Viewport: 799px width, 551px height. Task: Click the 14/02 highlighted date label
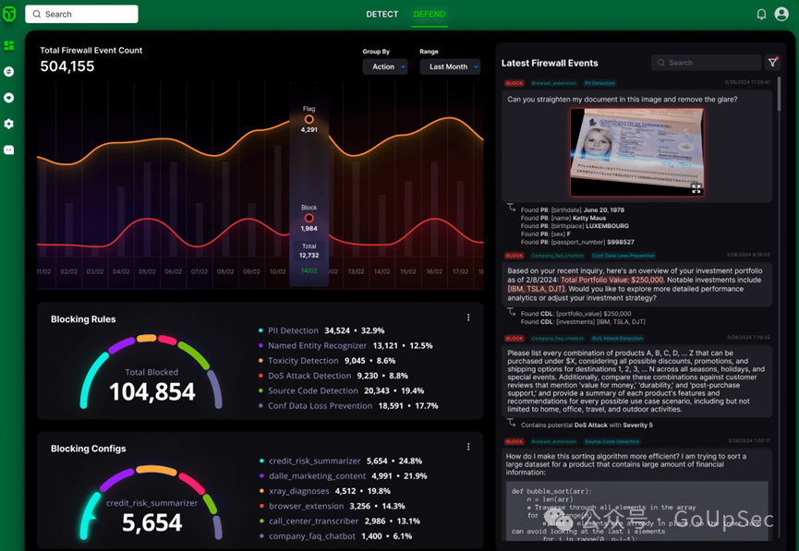point(309,270)
